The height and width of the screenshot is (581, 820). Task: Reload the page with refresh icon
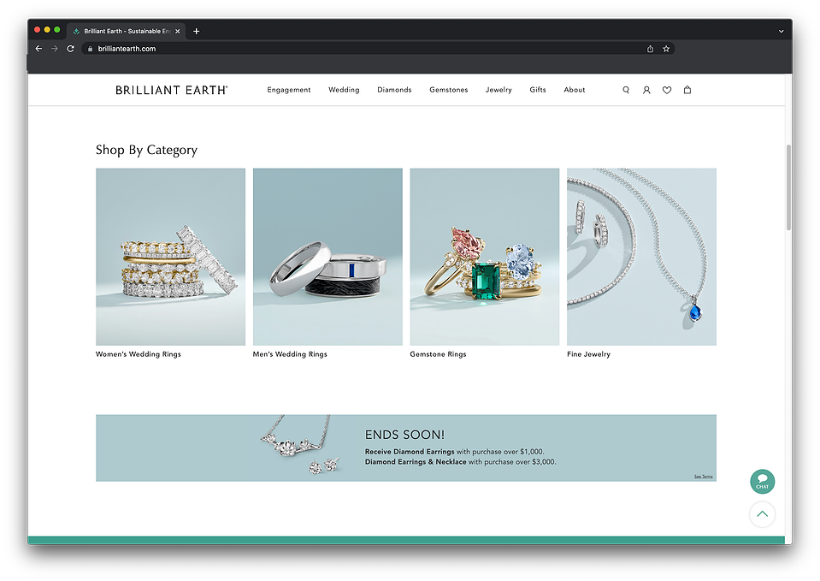[71, 49]
